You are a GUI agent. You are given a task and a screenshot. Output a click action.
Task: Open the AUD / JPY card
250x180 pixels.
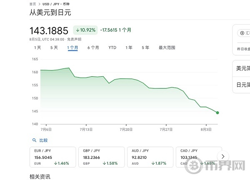coord(150,157)
